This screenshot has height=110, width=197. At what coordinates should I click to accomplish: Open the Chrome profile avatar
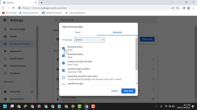[x=189, y=8]
